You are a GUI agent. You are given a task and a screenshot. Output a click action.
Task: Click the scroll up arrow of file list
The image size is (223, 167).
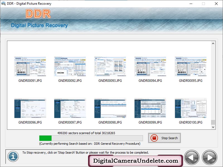click(213, 43)
